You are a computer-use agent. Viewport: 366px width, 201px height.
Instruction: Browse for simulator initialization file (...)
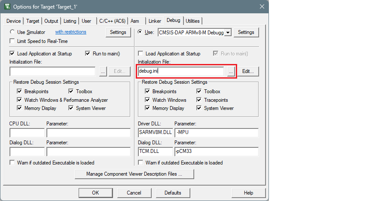tap(103, 71)
